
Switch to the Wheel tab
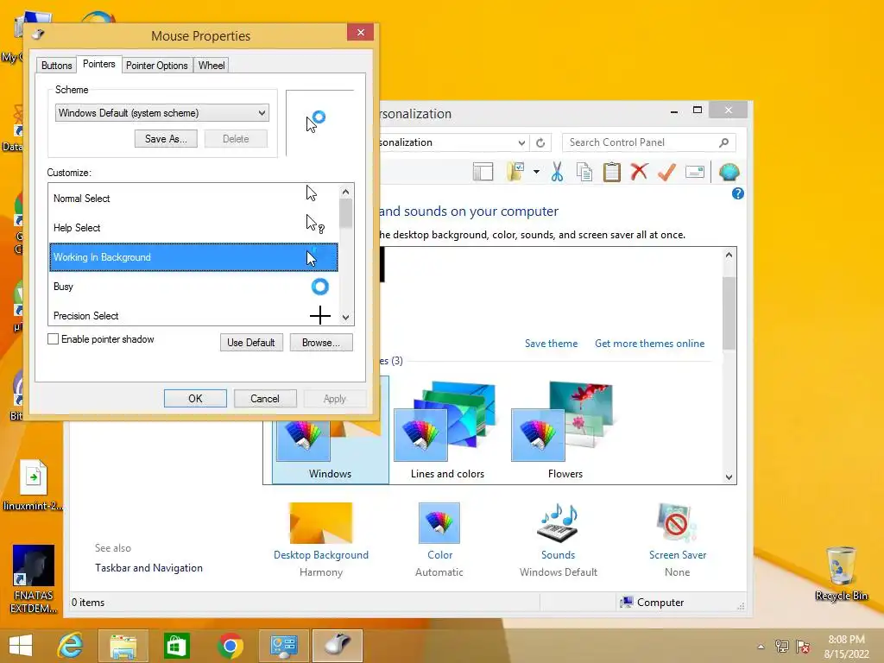coord(212,66)
